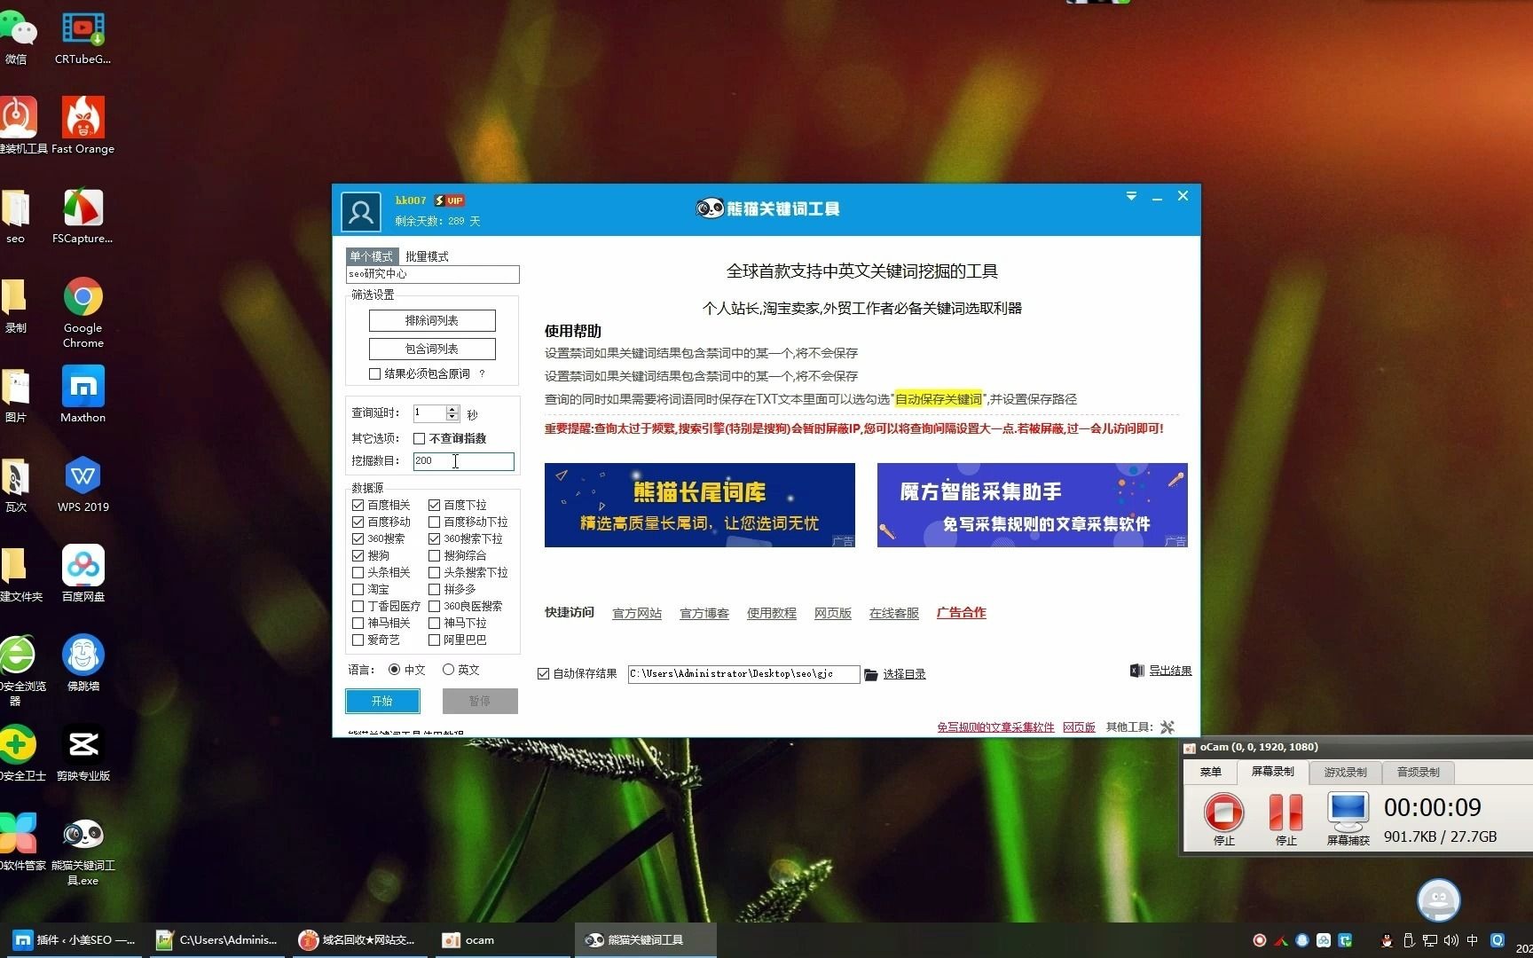Open the 广告合作 link
Image resolution: width=1533 pixels, height=958 pixels.
(962, 612)
